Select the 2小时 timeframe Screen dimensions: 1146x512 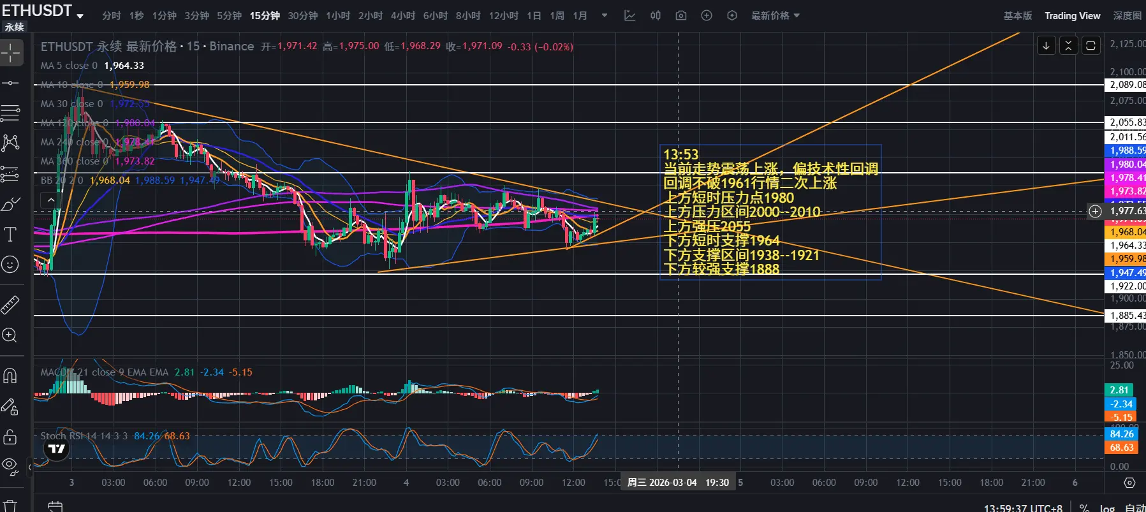pos(371,15)
